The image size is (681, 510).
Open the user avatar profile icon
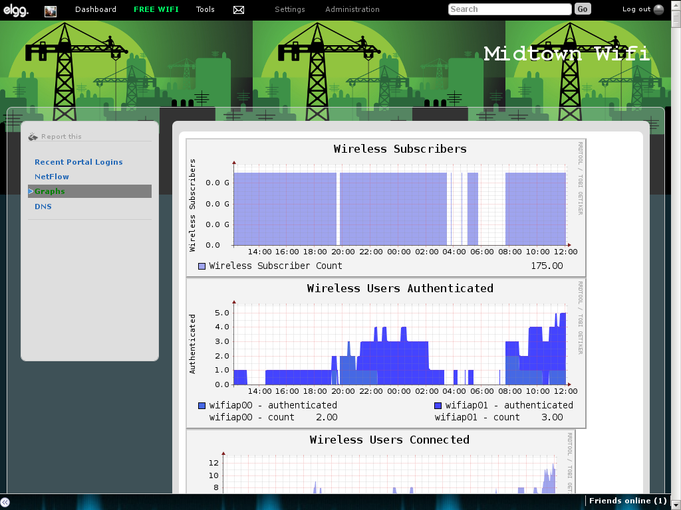coord(51,11)
